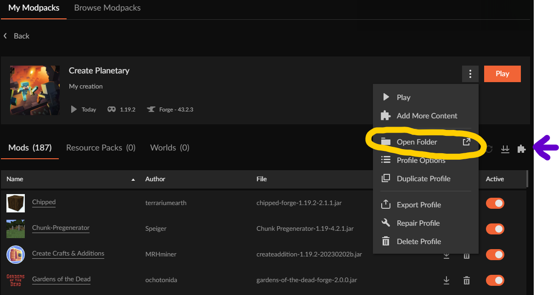Disable the Chipped mod toggle
The width and height of the screenshot is (559, 295).
tap(495, 203)
